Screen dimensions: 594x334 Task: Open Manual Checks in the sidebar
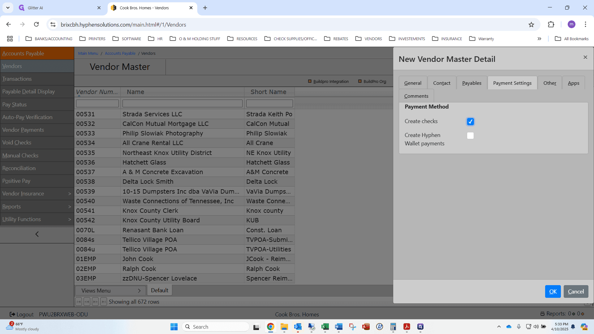(x=37, y=156)
